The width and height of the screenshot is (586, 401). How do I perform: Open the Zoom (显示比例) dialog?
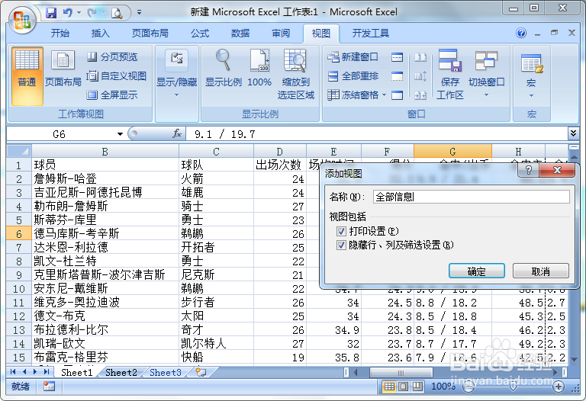coord(223,69)
